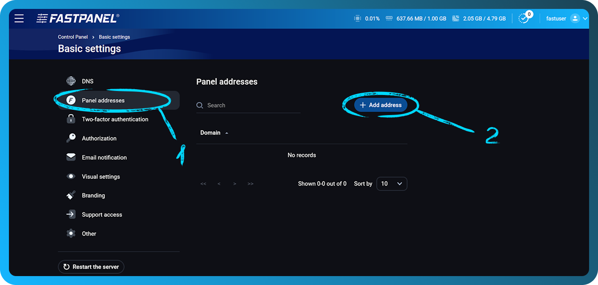Select the Panel addresses sidebar icon

point(71,100)
